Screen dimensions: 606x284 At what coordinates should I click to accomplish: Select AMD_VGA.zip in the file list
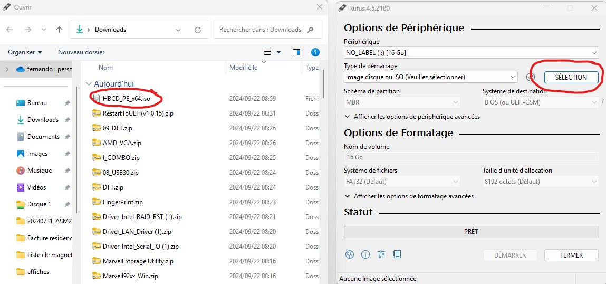point(122,143)
